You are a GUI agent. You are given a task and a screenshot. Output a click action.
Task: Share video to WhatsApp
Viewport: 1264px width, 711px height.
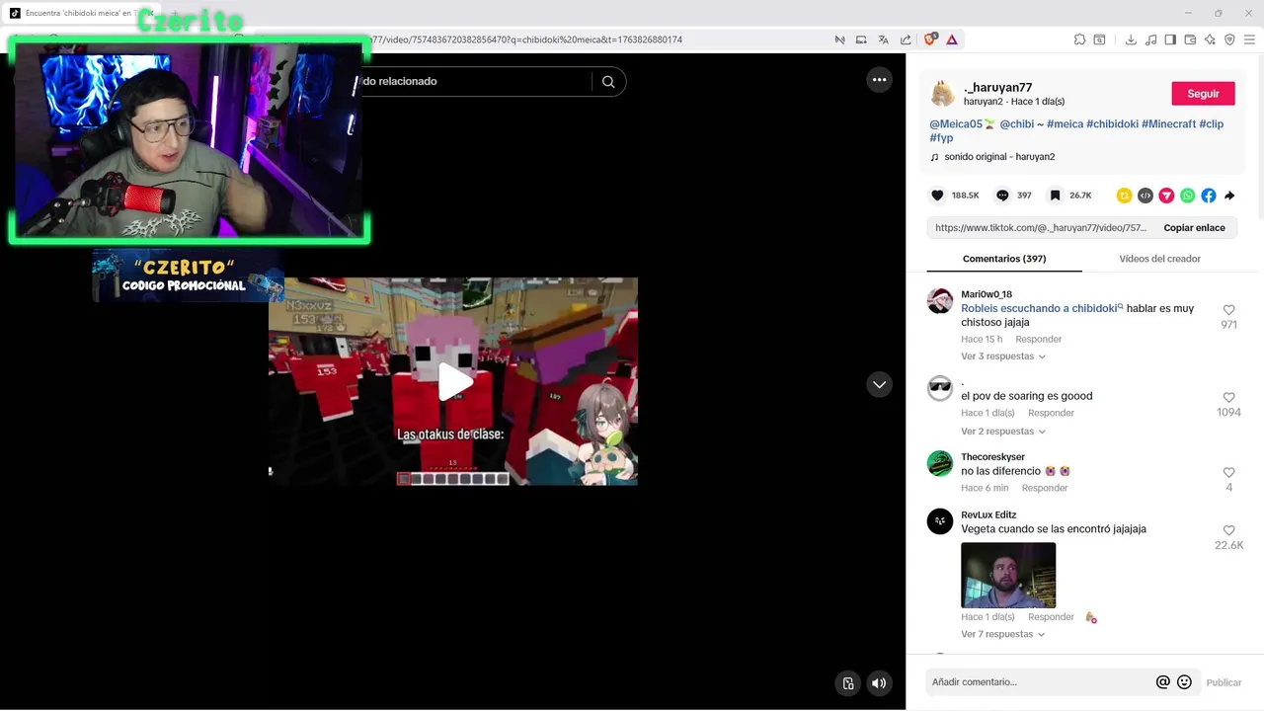pos(1187,196)
